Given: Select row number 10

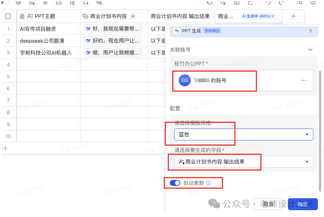Looking at the screenshot, I should (x=8, y=136).
